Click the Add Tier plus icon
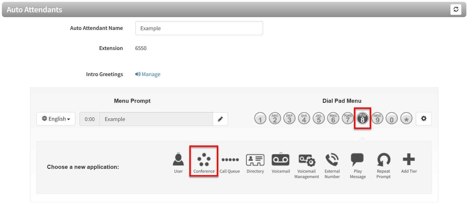This screenshot has height=205, width=468. point(409,159)
